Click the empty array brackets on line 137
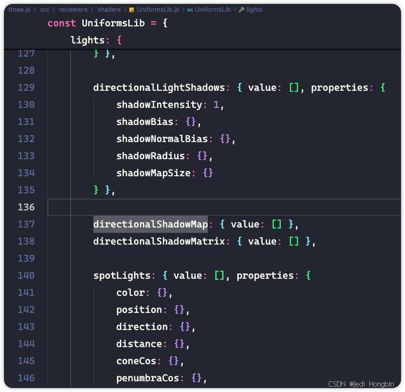Image resolution: width=405 pixels, height=392 pixels. pyautogui.click(x=277, y=224)
